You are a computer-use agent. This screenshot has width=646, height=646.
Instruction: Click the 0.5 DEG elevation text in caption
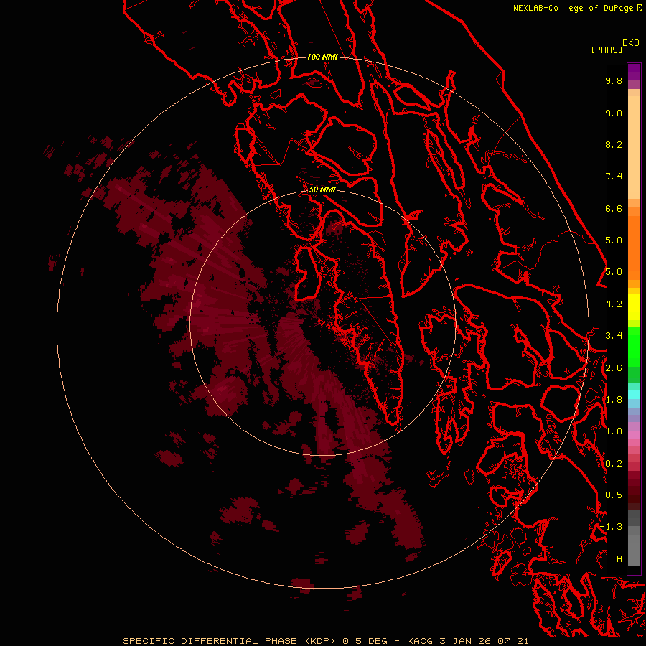pos(365,641)
